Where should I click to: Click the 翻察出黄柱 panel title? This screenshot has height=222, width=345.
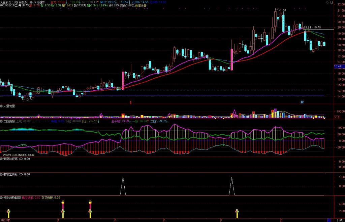[x=10, y=175]
